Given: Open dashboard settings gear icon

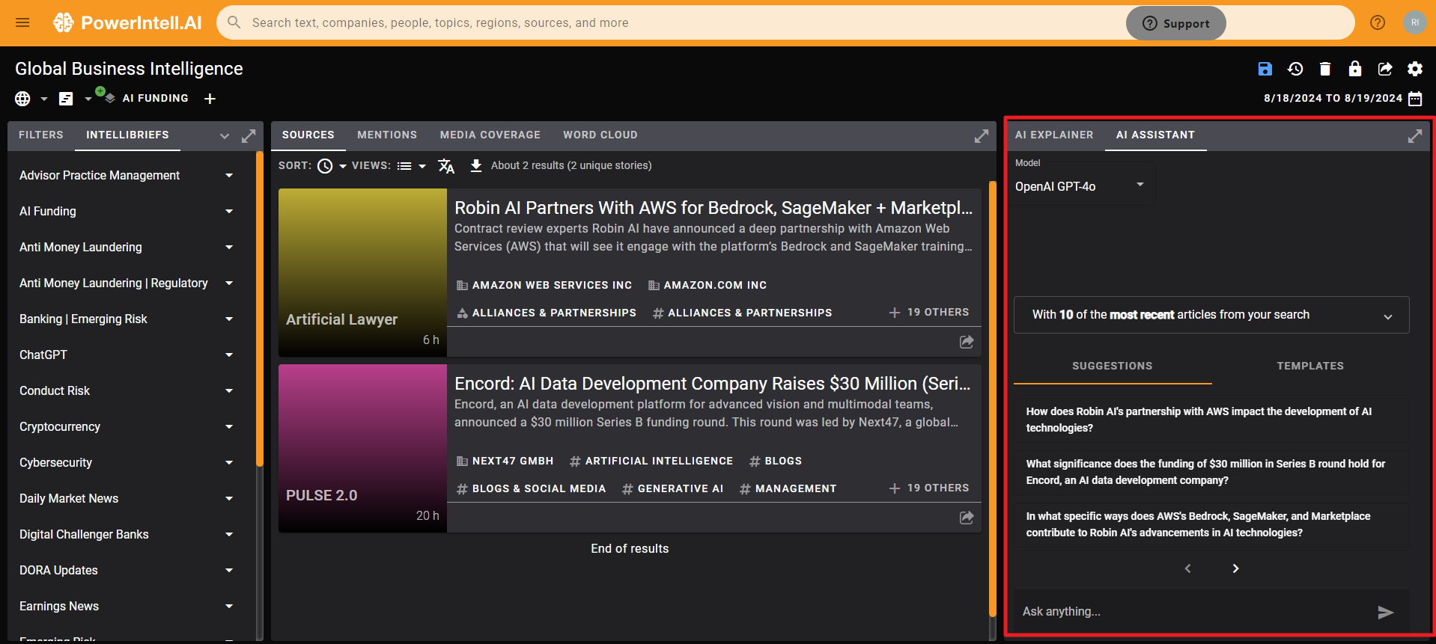Looking at the screenshot, I should 1415,69.
